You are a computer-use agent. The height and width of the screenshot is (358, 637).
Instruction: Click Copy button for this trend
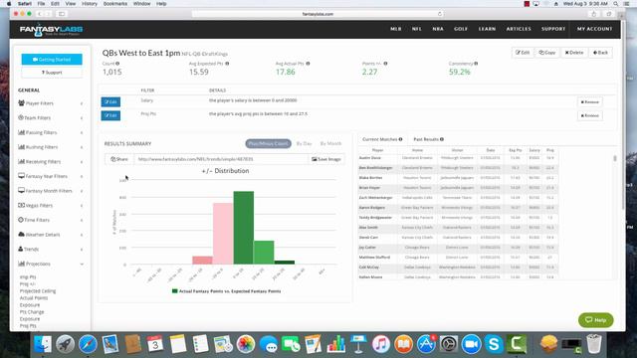[546, 53]
